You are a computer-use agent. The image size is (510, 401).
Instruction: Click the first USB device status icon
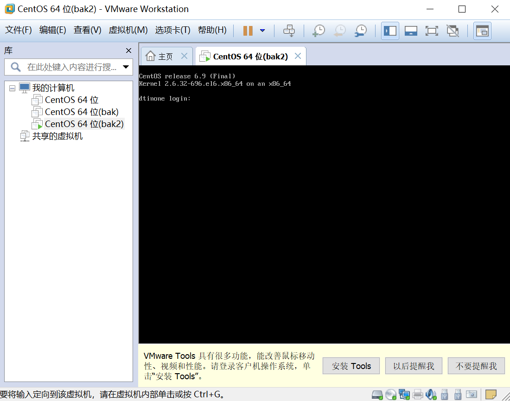coord(444,395)
